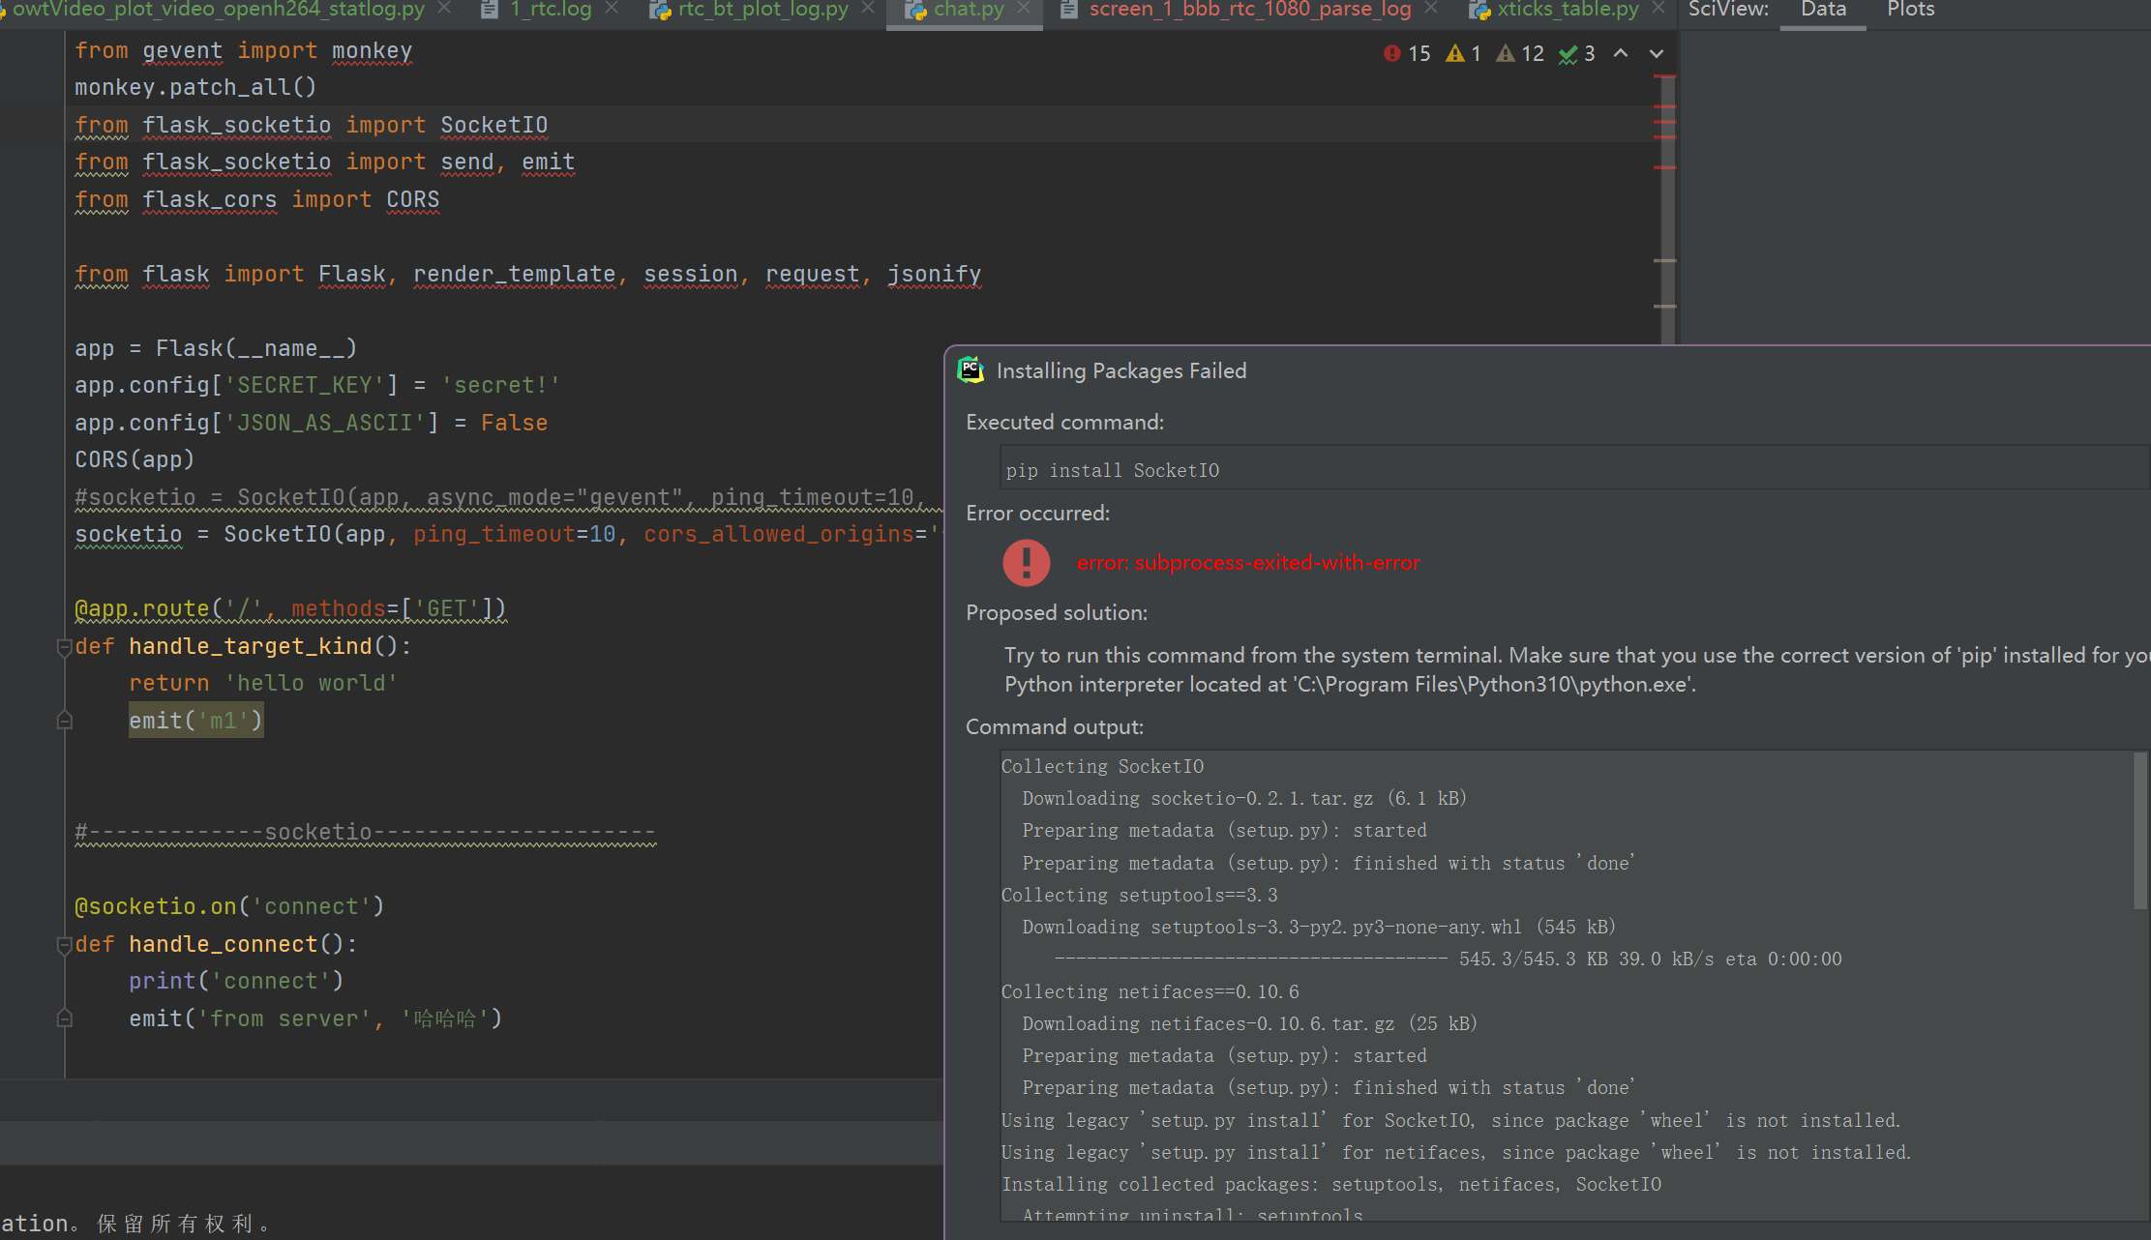Screen dimensions: 2151x1240
Task: Click the up arrow to jump to previous problem
Action: [x=1622, y=54]
